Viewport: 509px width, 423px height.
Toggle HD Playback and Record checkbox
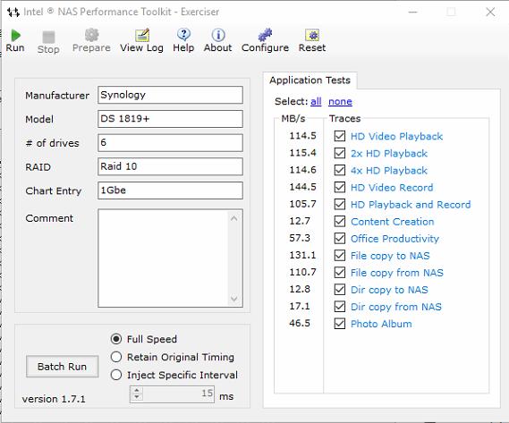(340, 204)
